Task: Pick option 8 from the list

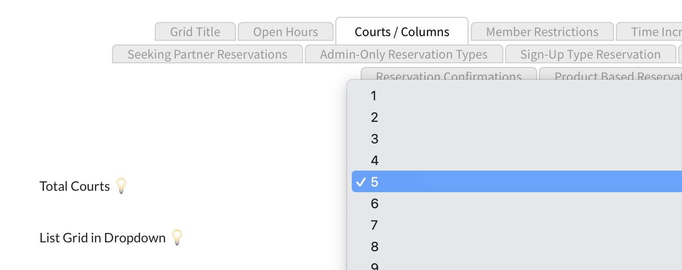Action: point(374,247)
